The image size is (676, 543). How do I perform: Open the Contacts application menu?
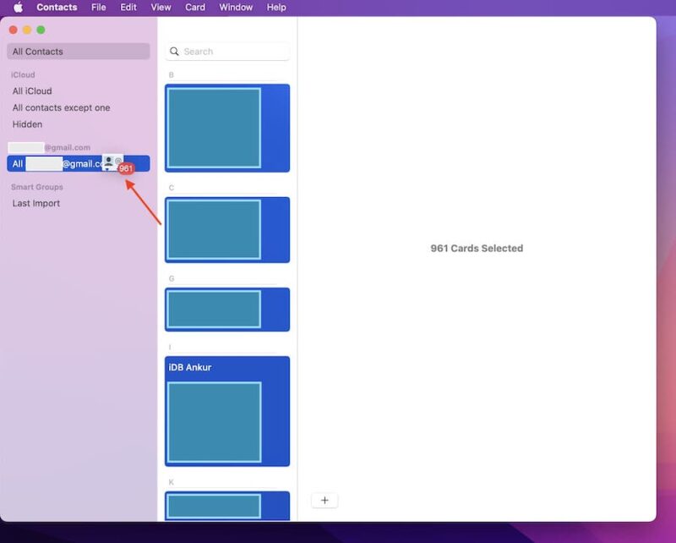56,7
